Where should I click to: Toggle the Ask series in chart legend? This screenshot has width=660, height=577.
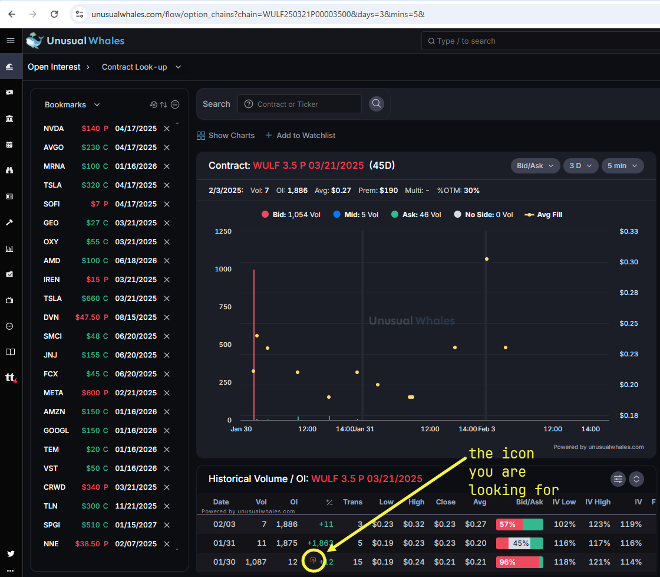click(416, 215)
